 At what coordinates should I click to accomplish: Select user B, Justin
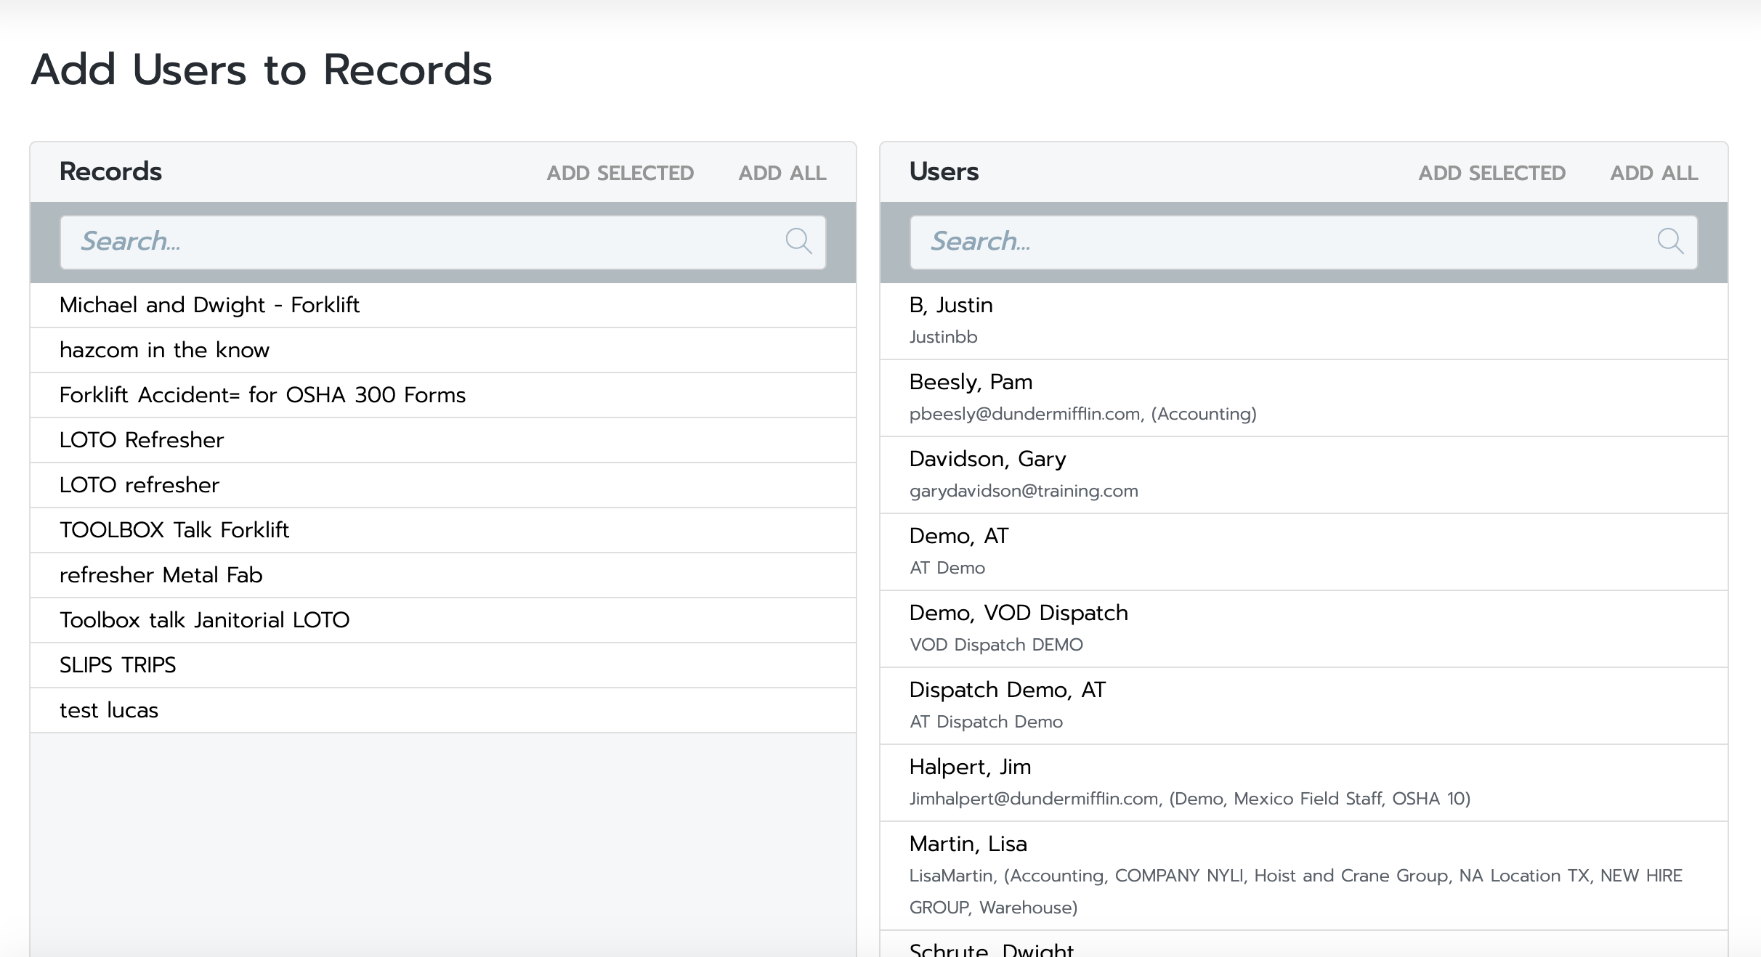pos(1303,321)
